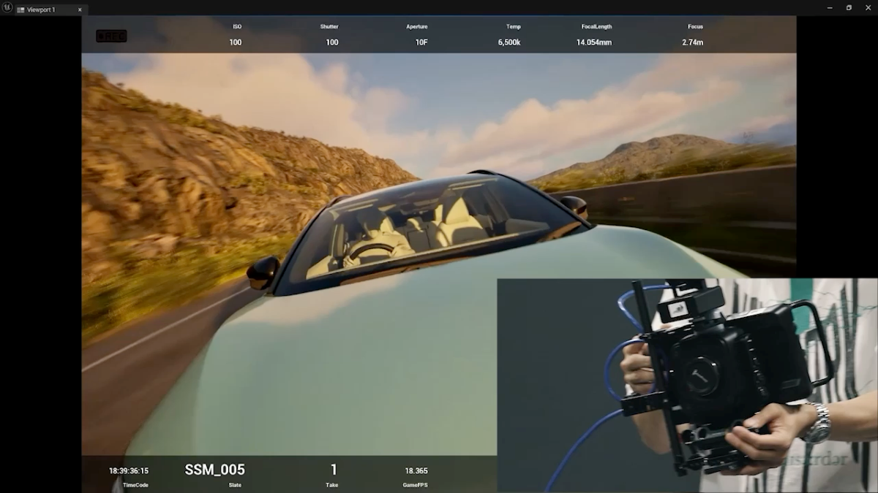Click the Unreal Engine logo icon
The image size is (878, 493).
point(6,7)
